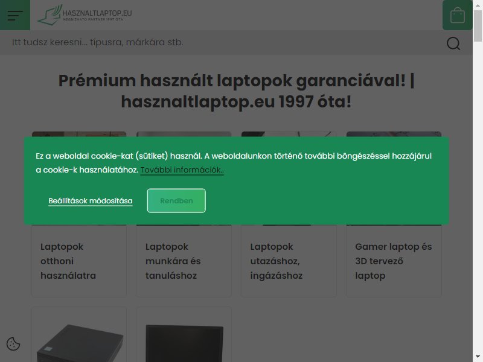The image size is (483, 362).
Task: Open Gamer laptop és 3D tervező laptop
Action: pos(394,261)
